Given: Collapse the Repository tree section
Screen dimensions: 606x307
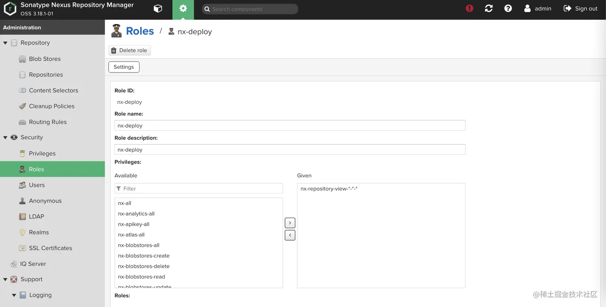Looking at the screenshot, I should coord(5,43).
